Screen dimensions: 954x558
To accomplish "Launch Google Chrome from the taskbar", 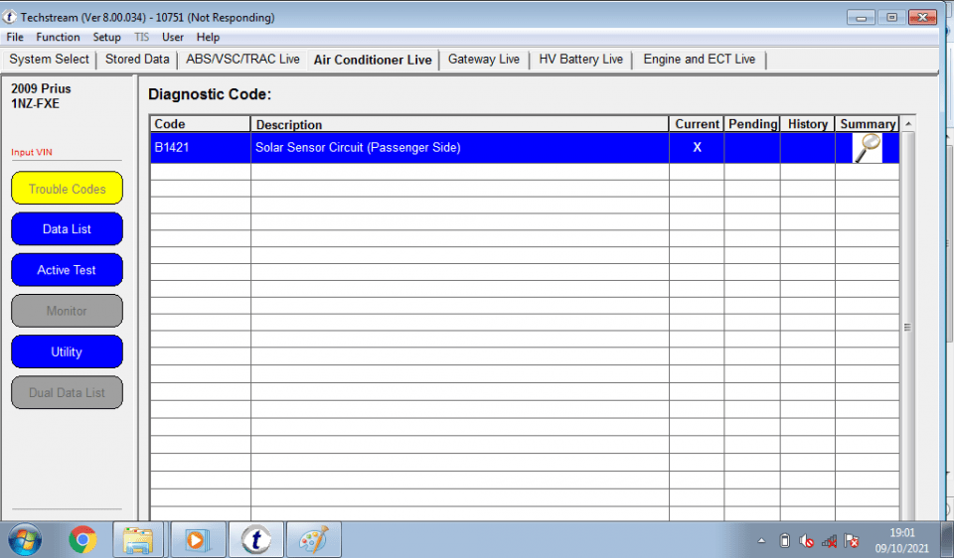I will tap(82, 539).
